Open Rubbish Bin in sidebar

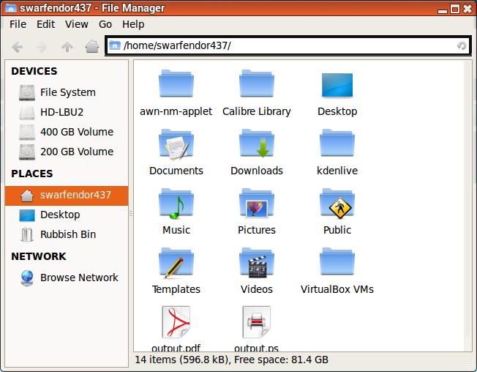pyautogui.click(x=67, y=234)
